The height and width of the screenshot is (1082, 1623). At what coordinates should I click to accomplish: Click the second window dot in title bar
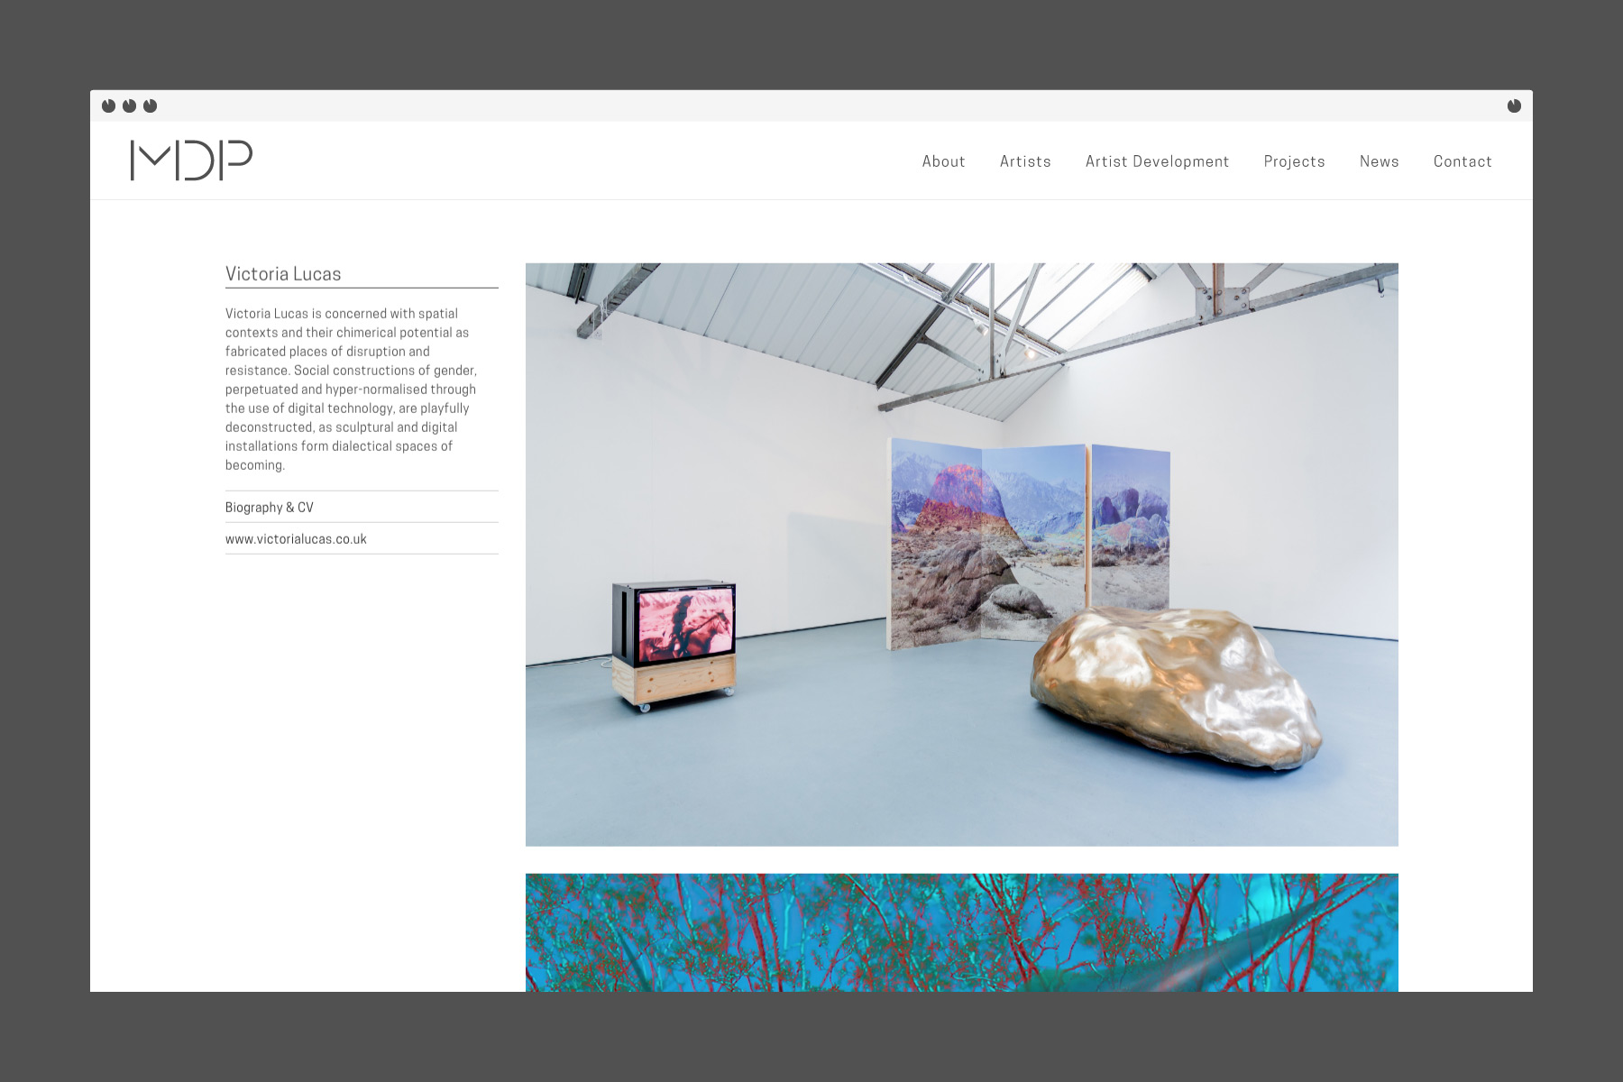coord(129,105)
